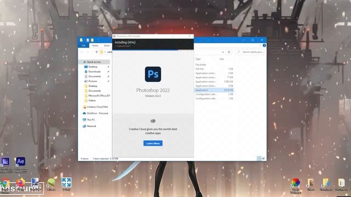Select the Configuration settings 1 KB row

[214, 99]
